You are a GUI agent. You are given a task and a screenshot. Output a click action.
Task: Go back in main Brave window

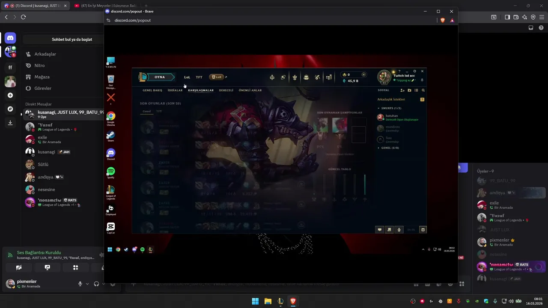(x=6, y=17)
